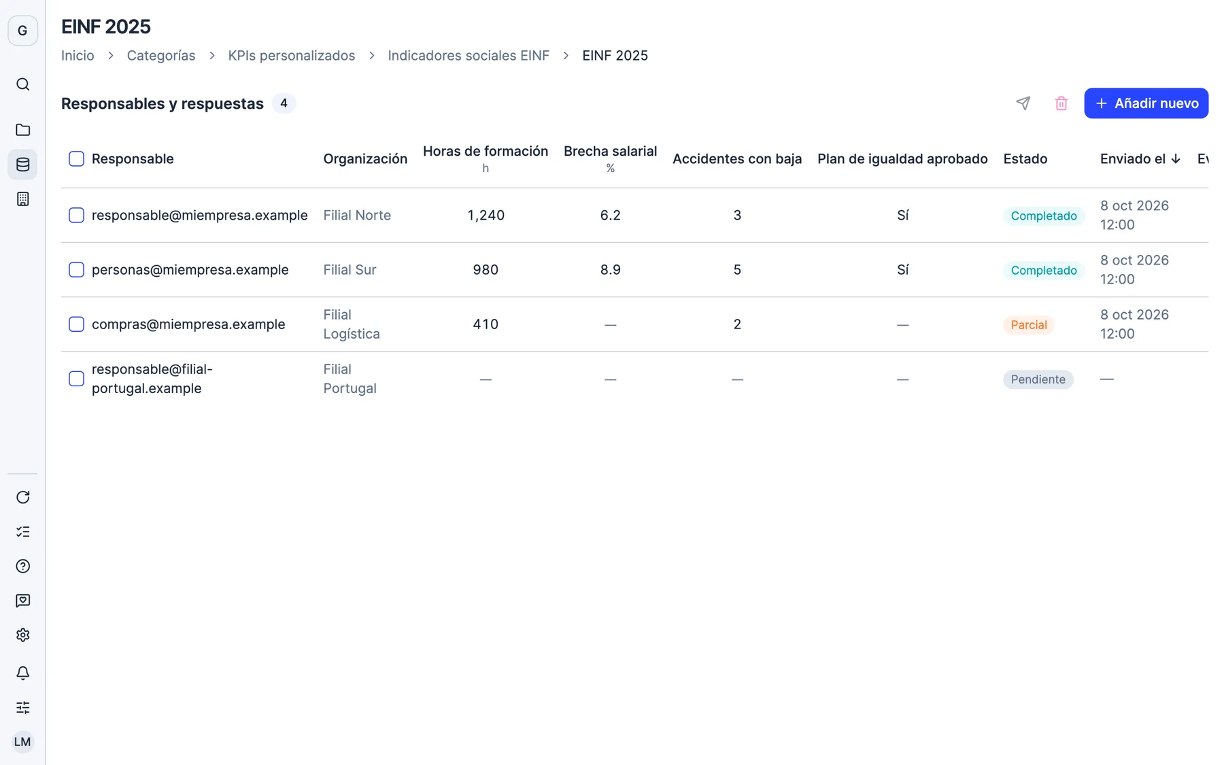Screen dimensions: 1224x765
Task: Select the database icon in sidebar
Action: (22, 165)
